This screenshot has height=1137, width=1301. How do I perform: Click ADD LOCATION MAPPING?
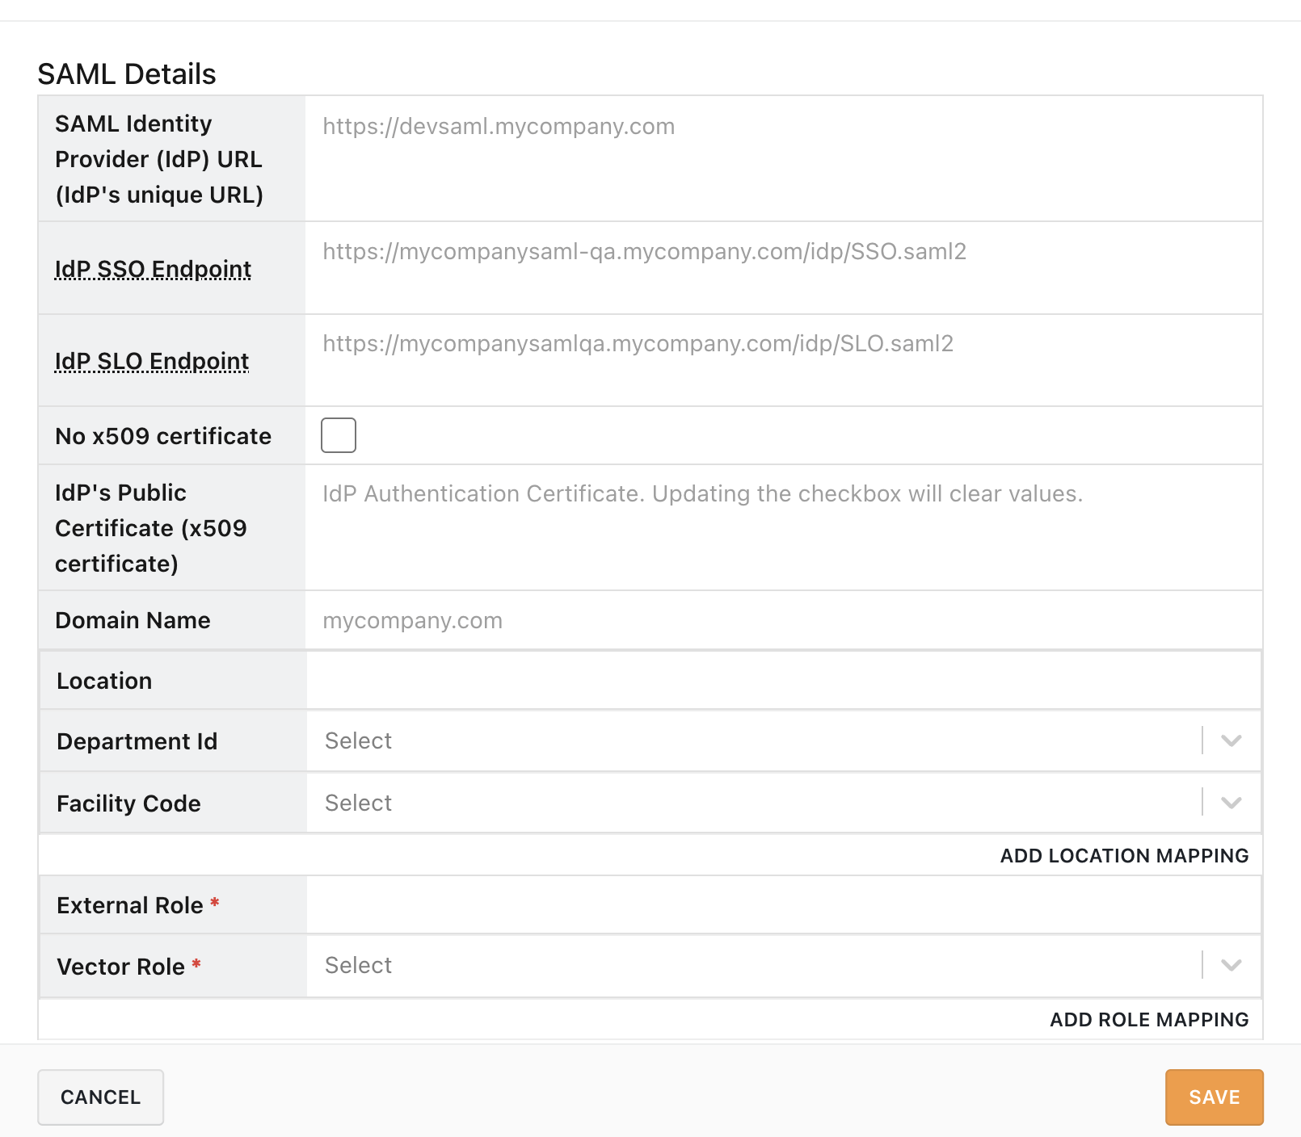click(1124, 855)
